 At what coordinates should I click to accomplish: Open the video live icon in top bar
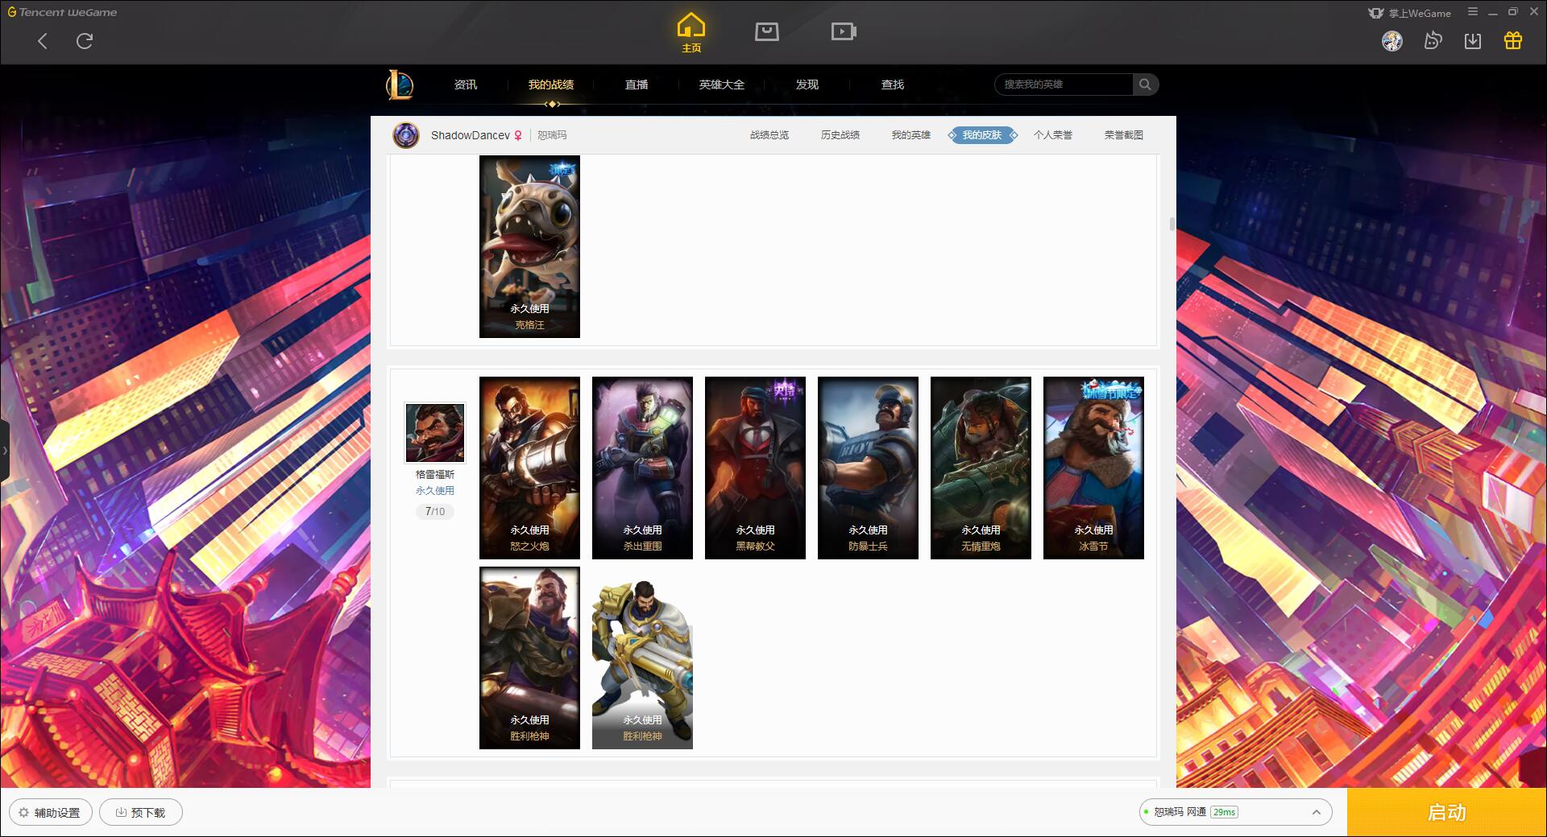[x=844, y=31]
